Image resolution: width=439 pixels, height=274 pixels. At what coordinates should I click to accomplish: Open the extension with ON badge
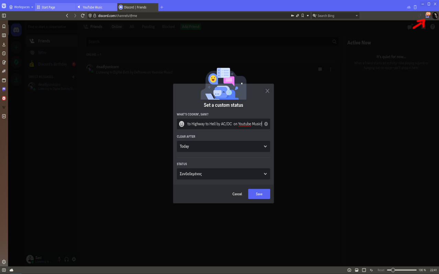pyautogui.click(x=427, y=15)
